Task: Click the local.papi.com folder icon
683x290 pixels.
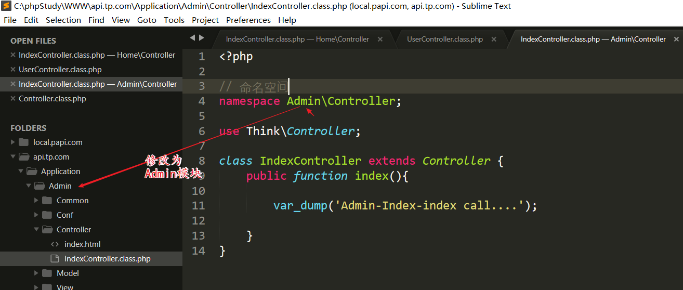Action: pos(23,142)
